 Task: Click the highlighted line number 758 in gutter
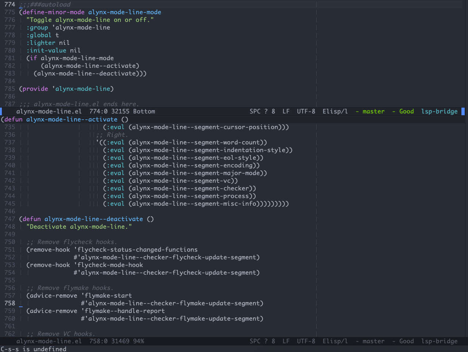tap(10, 303)
